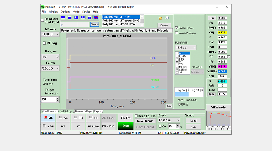Screen dimensions: 272x151
Task: Toggle the FR light button
Action: pos(78,118)
